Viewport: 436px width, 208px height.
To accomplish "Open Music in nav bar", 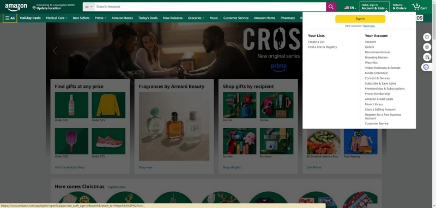I will point(214,18).
